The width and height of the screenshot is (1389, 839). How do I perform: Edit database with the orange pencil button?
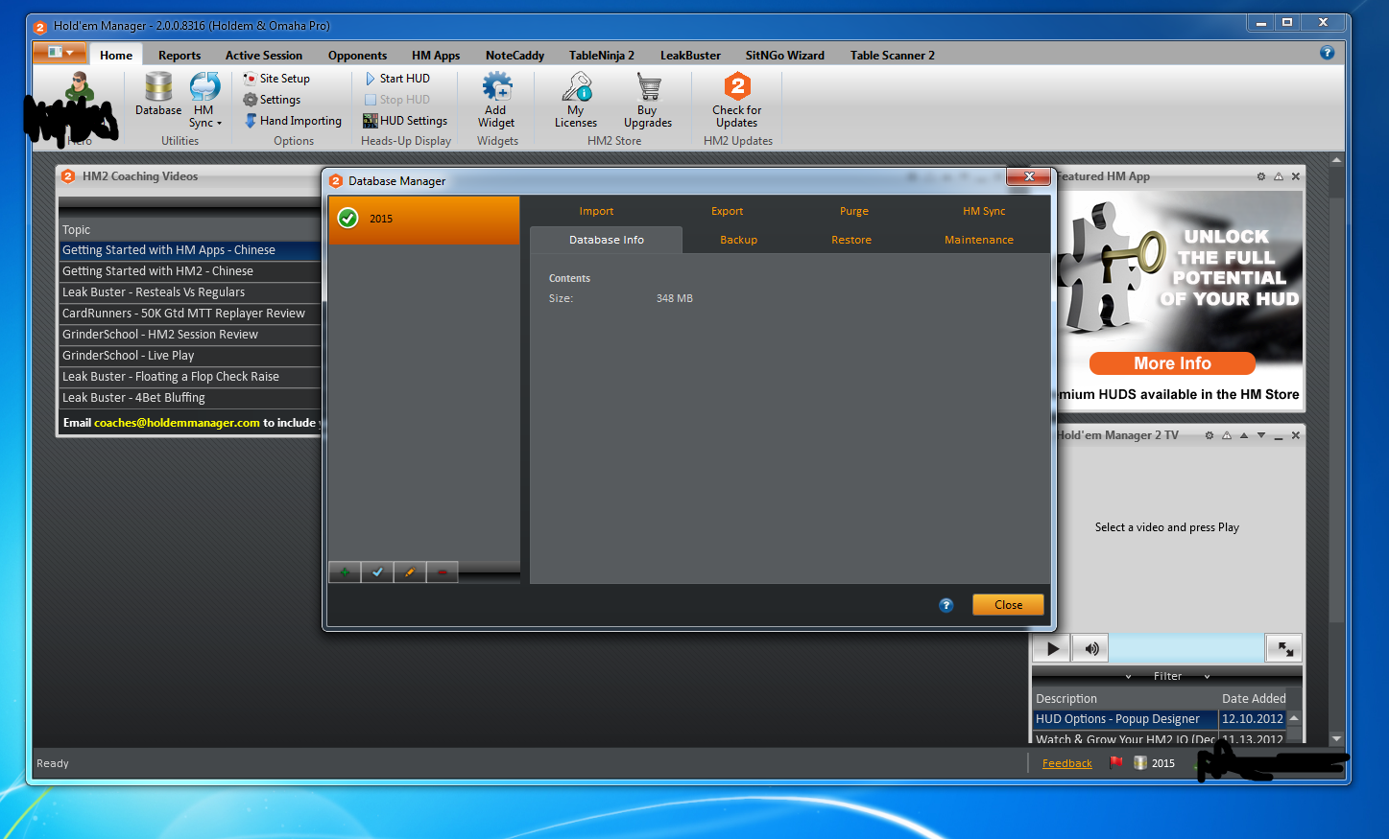click(410, 572)
